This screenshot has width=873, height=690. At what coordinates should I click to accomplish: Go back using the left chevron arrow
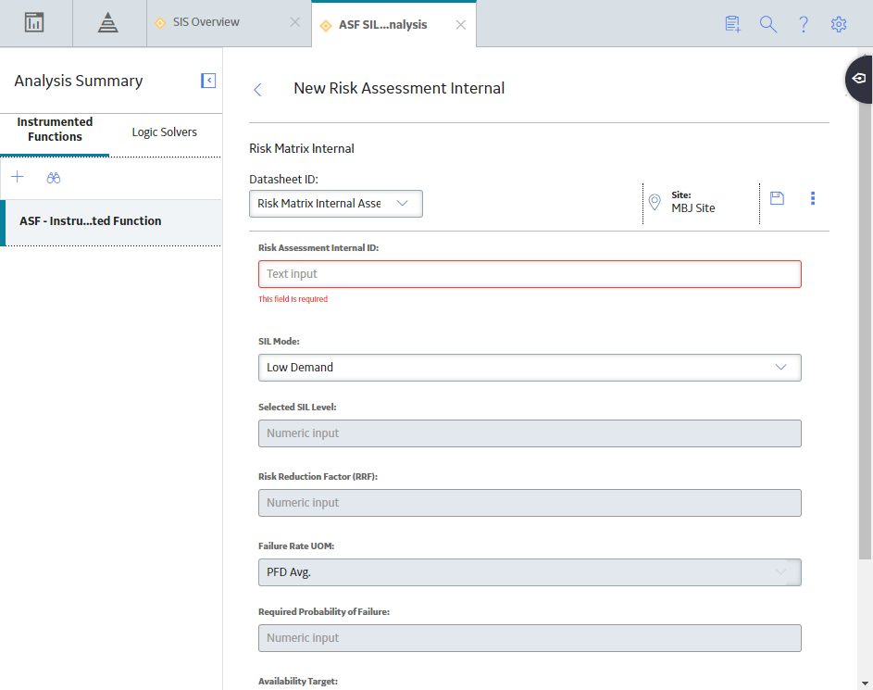(x=257, y=90)
